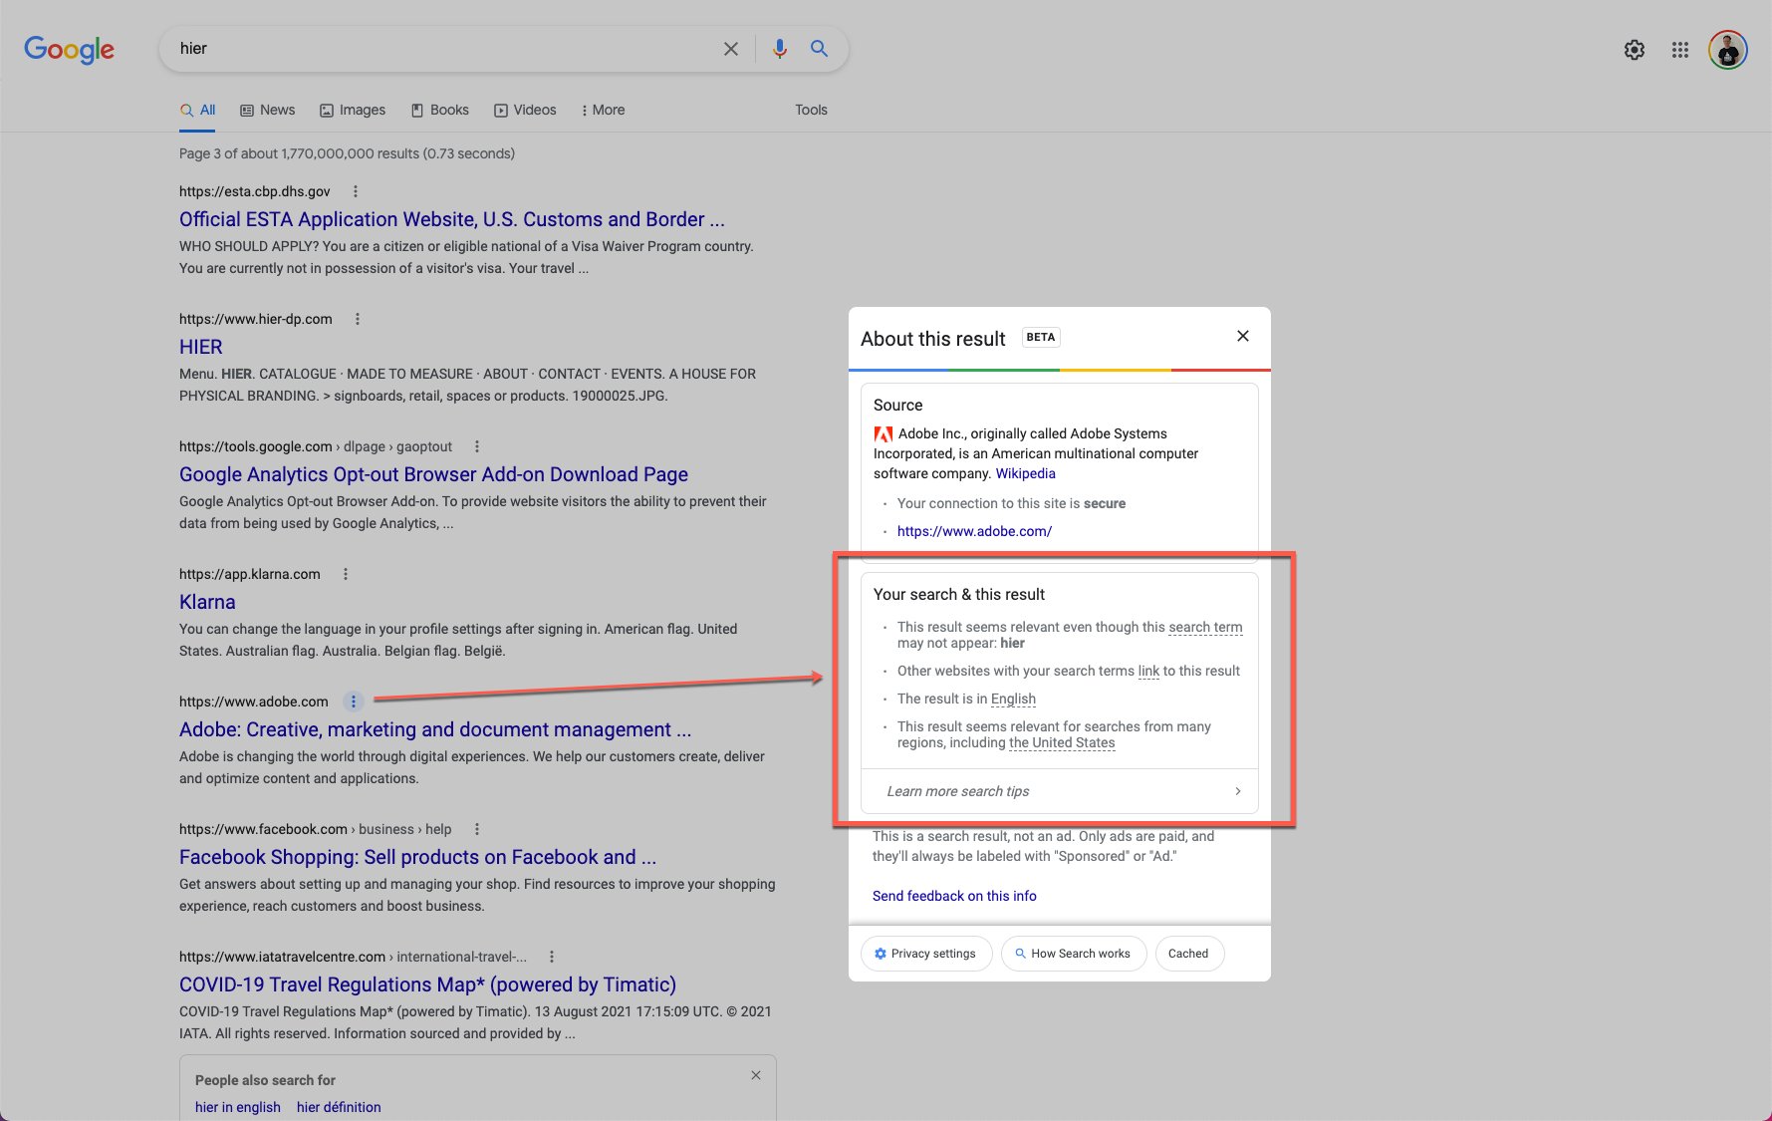Click the https://app.klarna.com URL text
Image resolution: width=1772 pixels, height=1121 pixels.
click(250, 574)
